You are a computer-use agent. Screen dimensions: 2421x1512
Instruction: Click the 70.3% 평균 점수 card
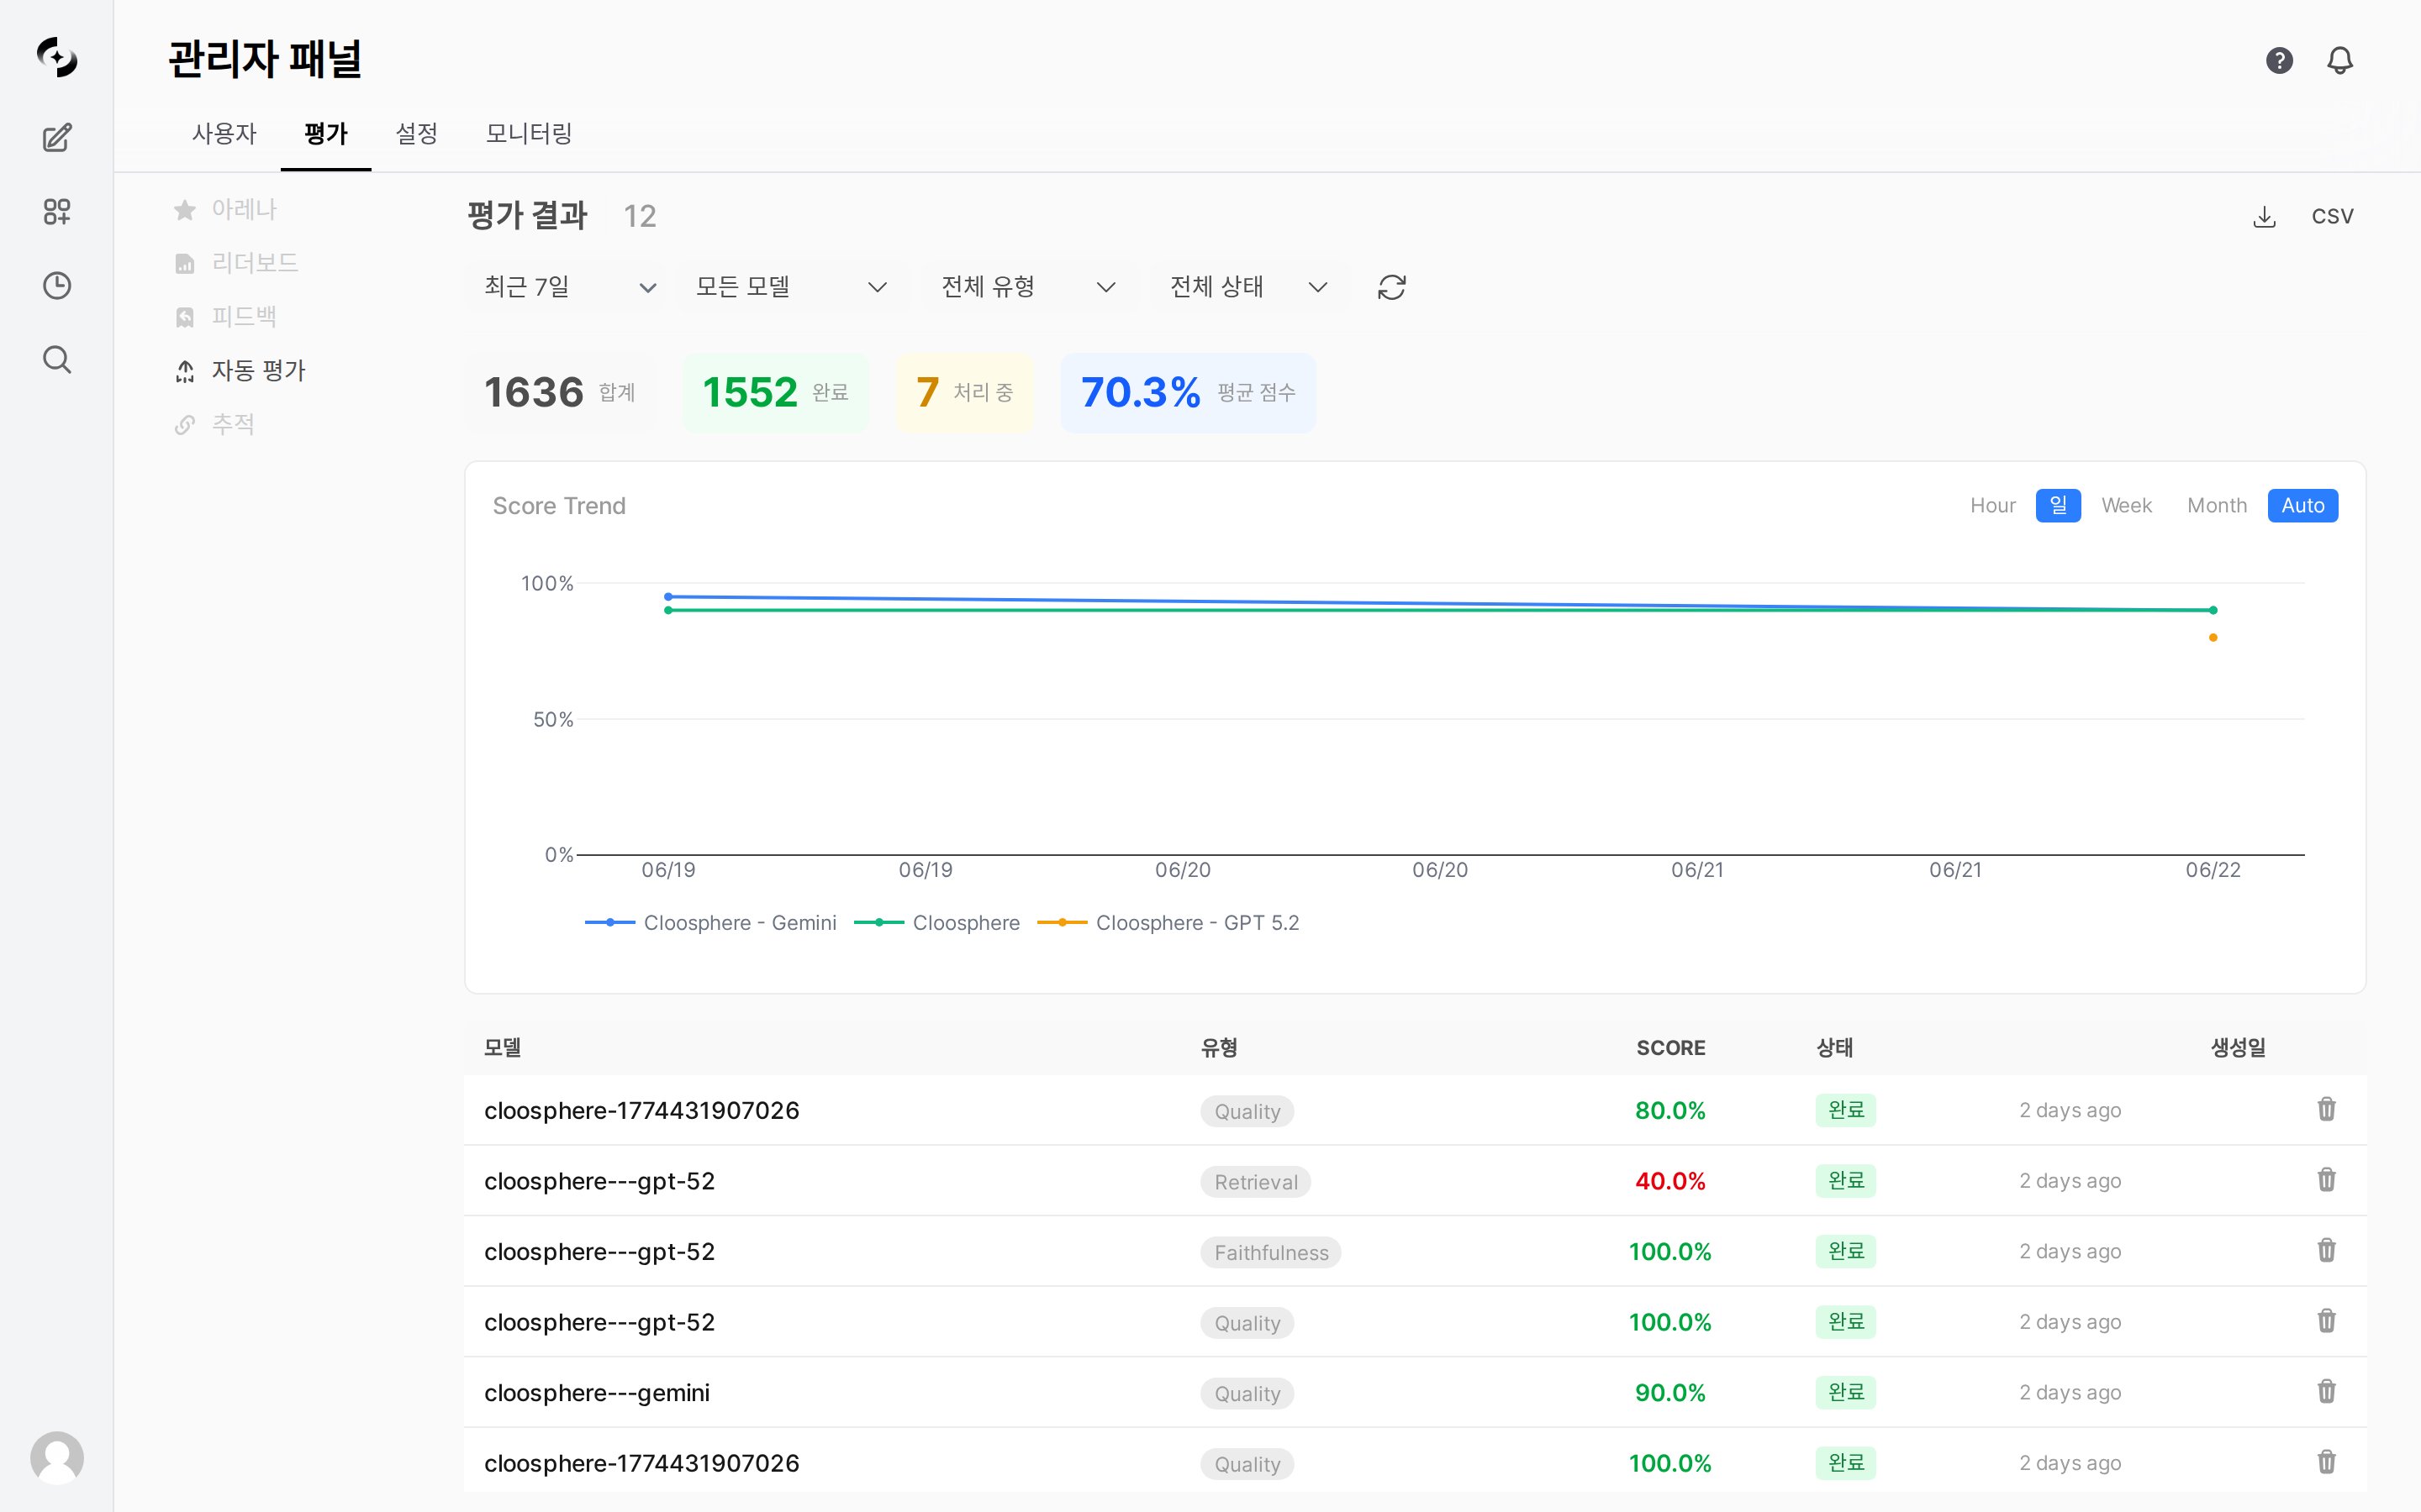tap(1188, 393)
